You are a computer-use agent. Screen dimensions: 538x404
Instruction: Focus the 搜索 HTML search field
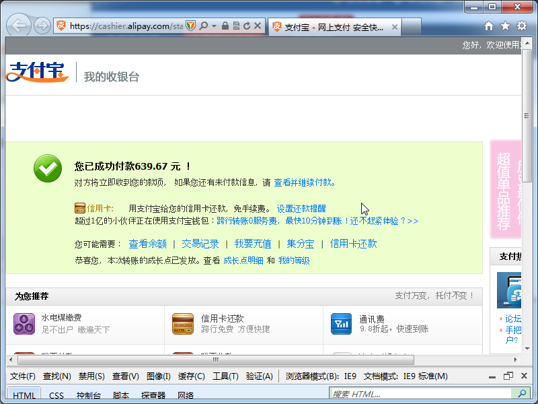coord(420,394)
